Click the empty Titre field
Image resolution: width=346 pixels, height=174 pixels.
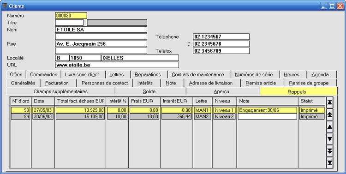click(69, 23)
